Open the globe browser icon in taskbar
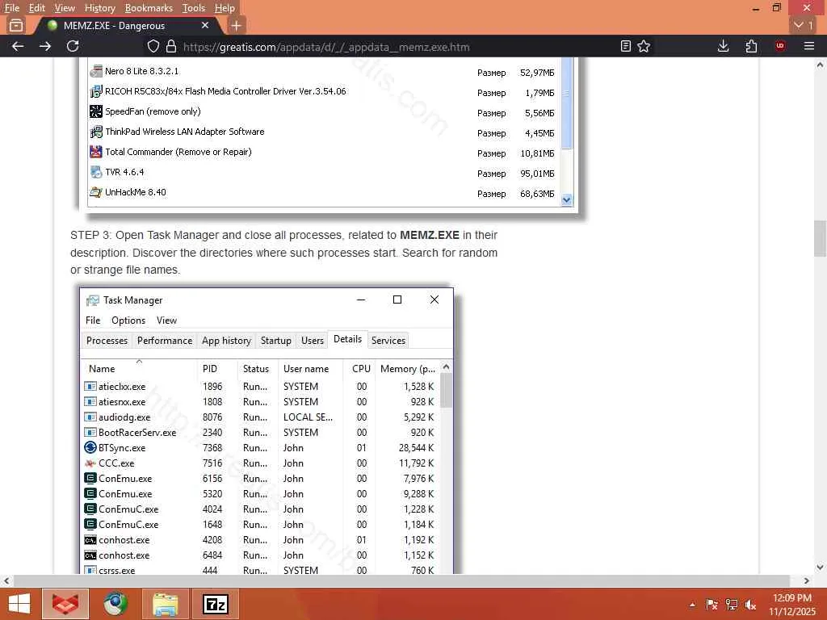This screenshot has width=827, height=620. coord(115,604)
